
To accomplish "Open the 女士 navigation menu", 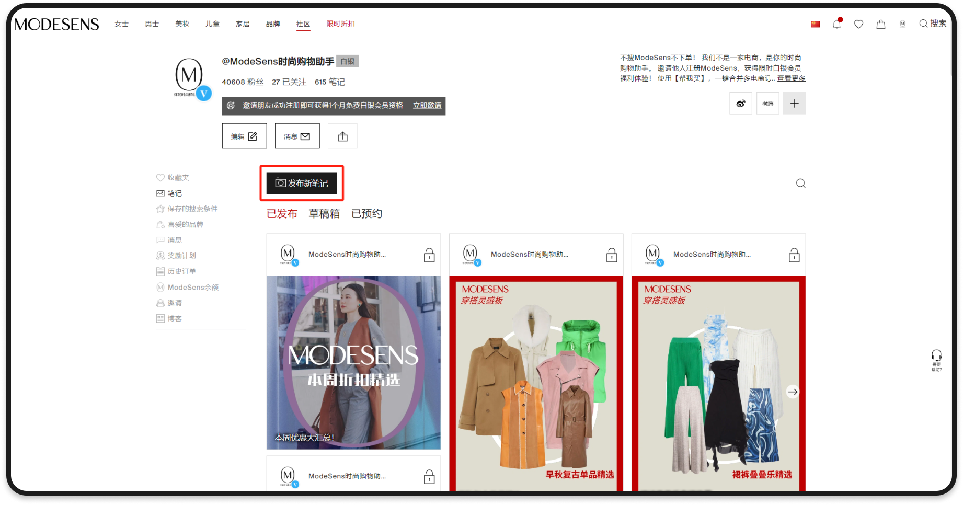I will click(121, 24).
